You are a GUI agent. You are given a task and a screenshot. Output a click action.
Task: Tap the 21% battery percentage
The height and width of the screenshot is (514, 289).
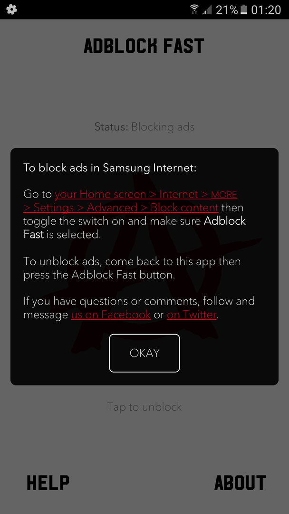pyautogui.click(x=226, y=10)
